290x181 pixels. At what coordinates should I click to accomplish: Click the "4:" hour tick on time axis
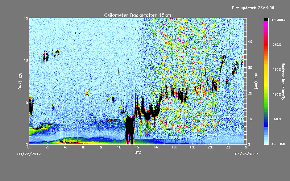click(65, 147)
